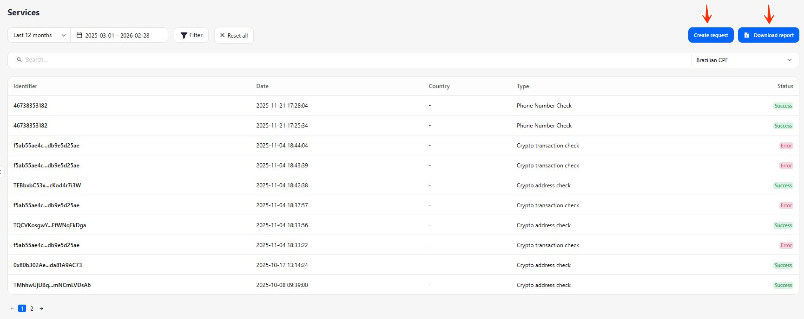Image resolution: width=804 pixels, height=319 pixels.
Task: Expand the Brazilian CPF service dropdown
Action: click(744, 60)
